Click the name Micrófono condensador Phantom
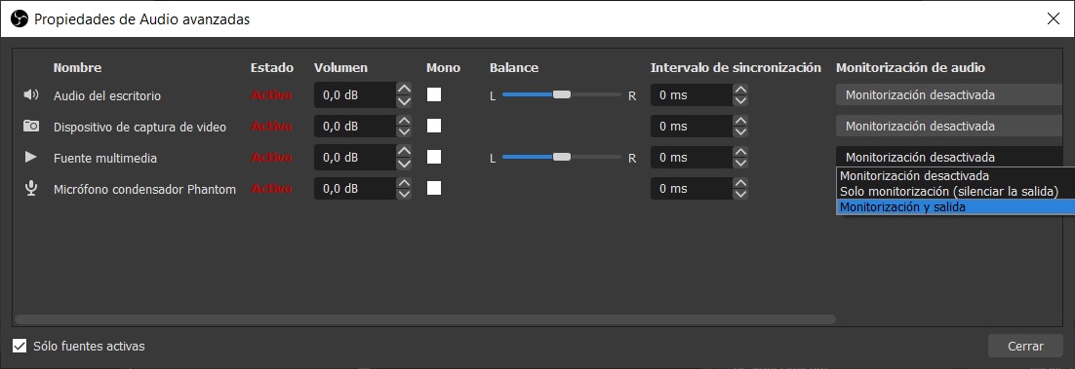The height and width of the screenshot is (369, 1075). [x=144, y=189]
